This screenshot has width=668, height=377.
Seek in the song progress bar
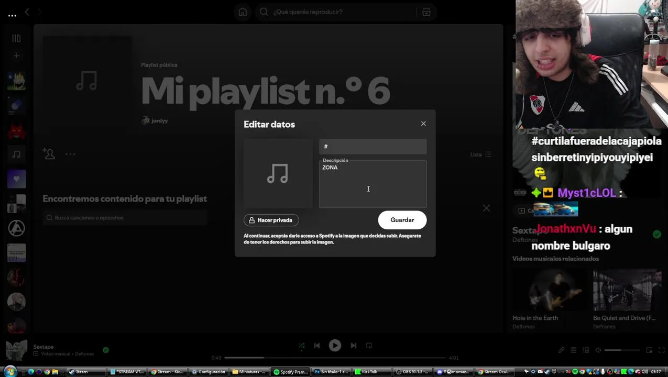pyautogui.click(x=335, y=358)
